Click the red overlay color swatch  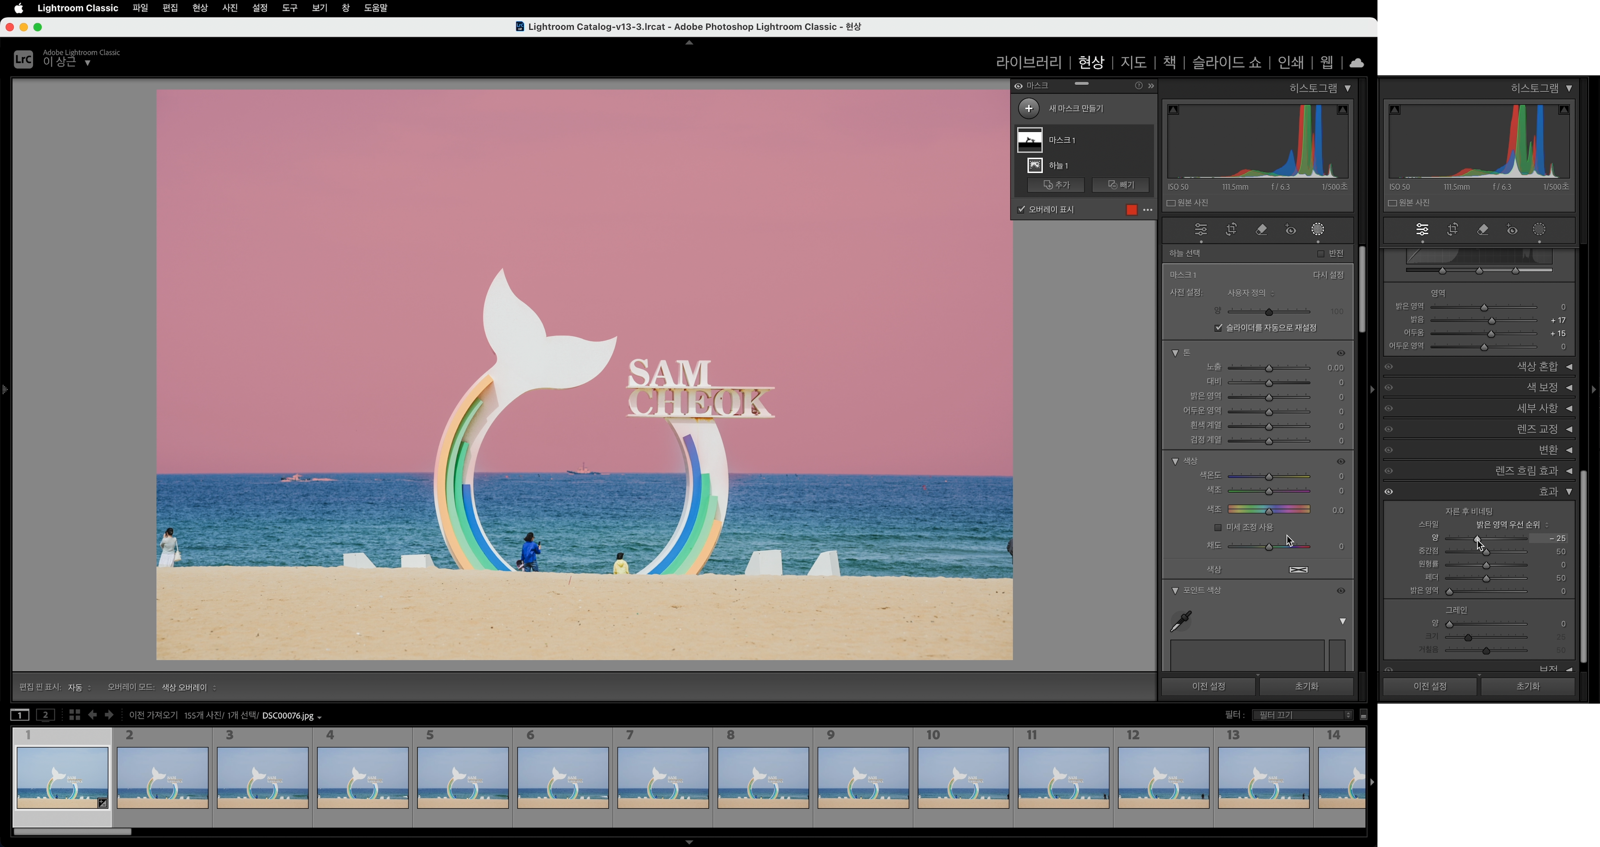click(x=1131, y=210)
